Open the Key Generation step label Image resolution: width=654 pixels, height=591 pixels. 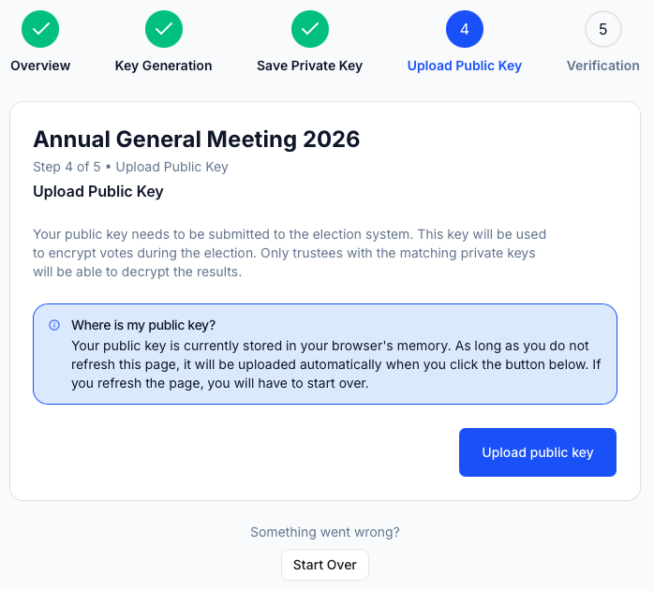pyautogui.click(x=164, y=66)
